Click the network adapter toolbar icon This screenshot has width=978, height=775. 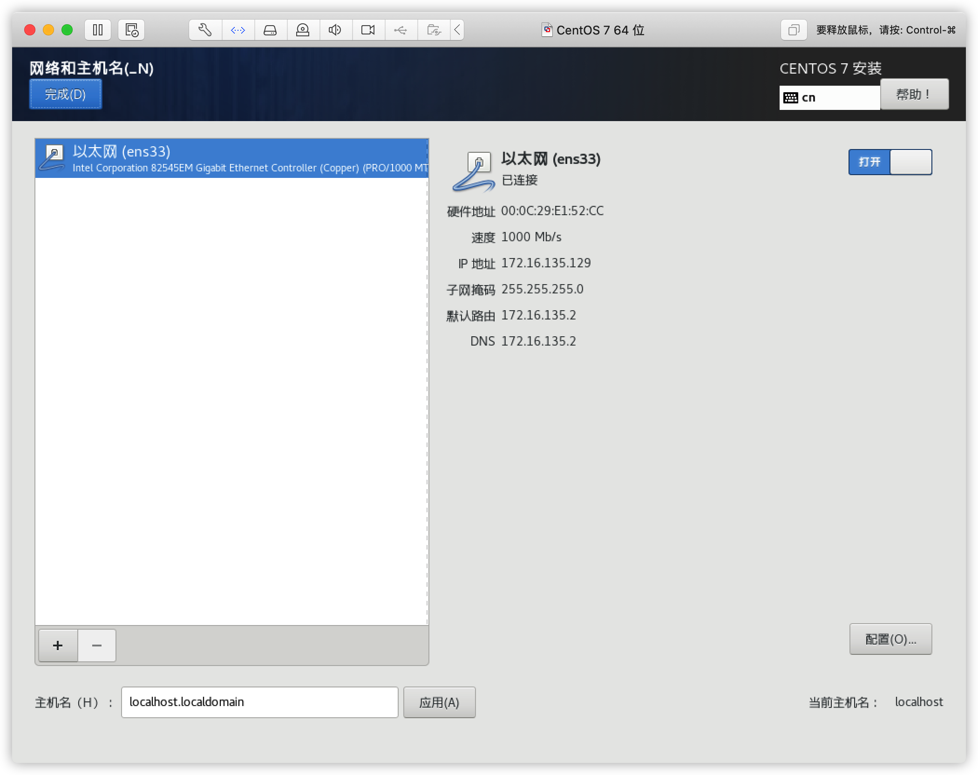pos(238,30)
